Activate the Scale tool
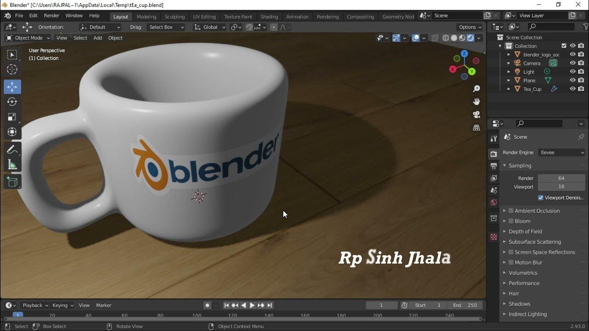Screen dimensions: 589x331 coord(12,117)
